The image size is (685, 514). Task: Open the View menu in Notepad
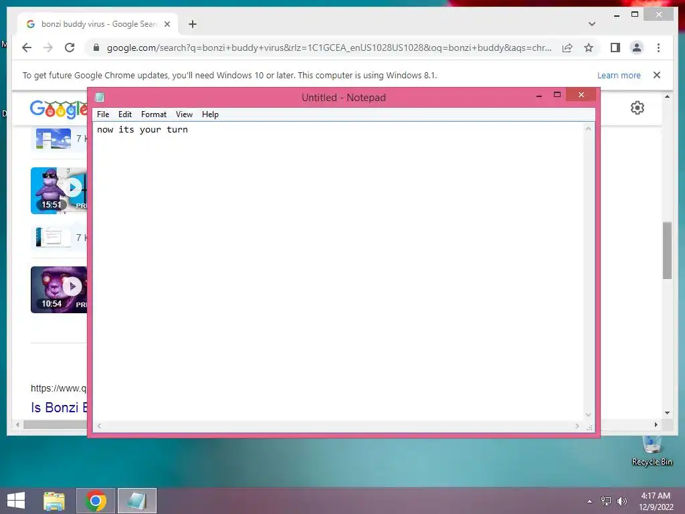tap(184, 114)
